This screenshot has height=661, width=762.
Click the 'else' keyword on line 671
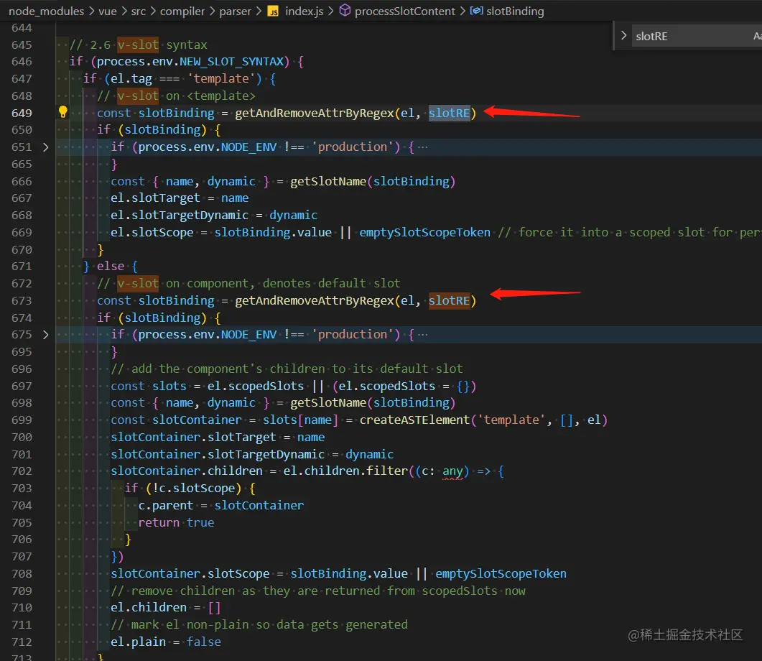[x=111, y=267]
